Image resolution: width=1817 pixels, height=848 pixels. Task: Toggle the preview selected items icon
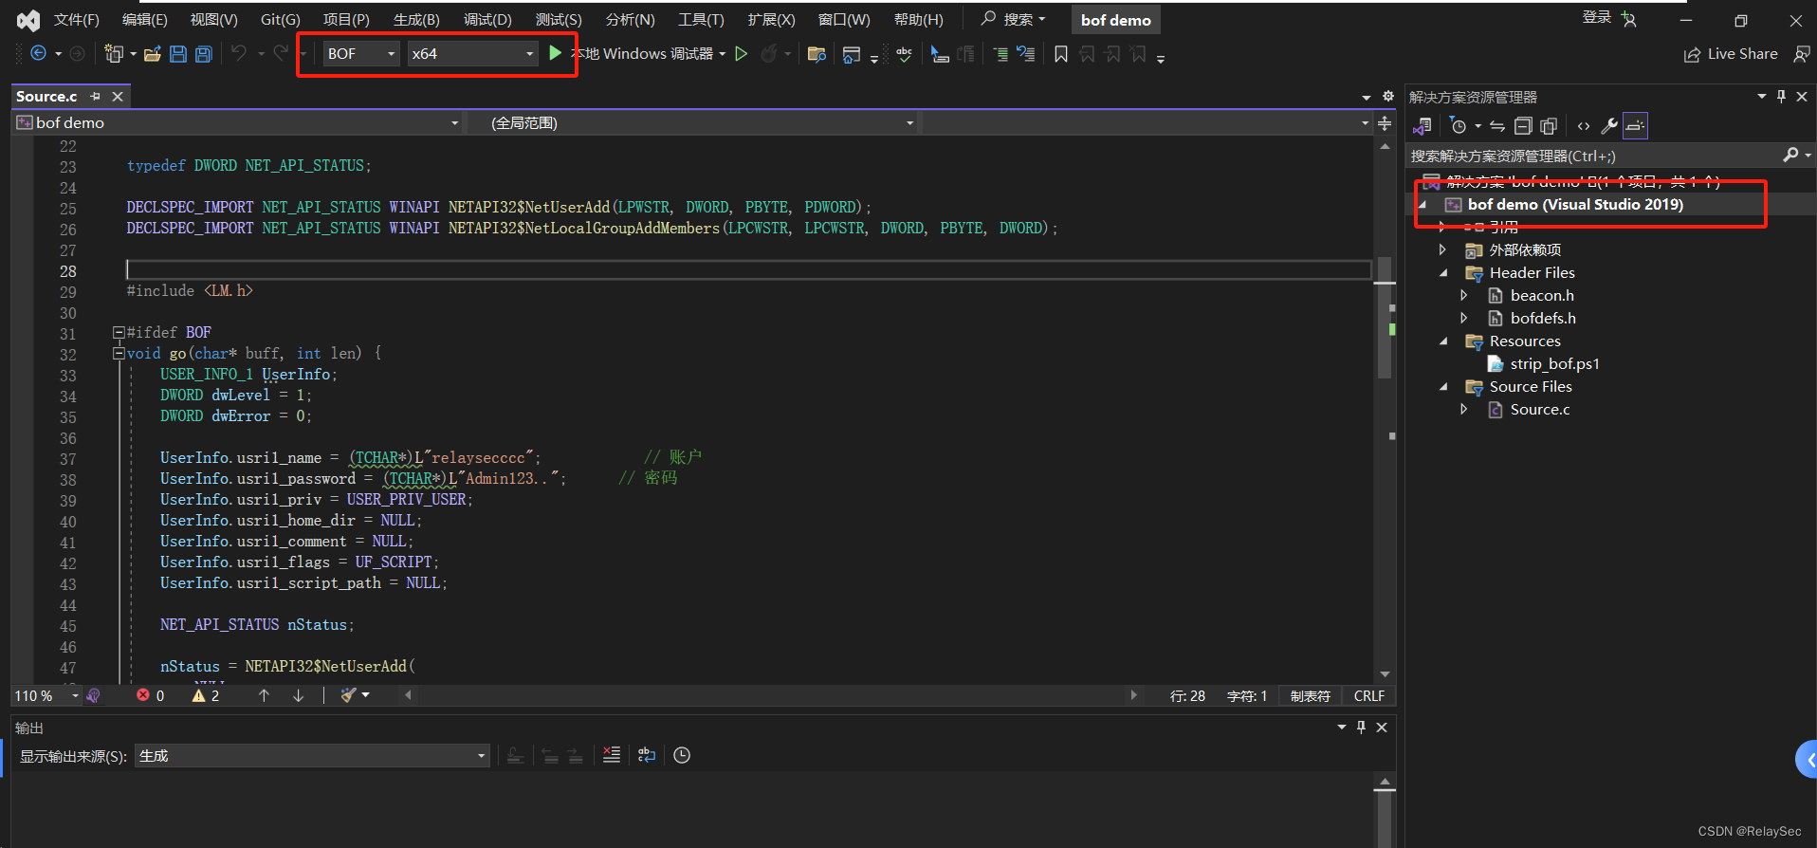tap(1635, 126)
